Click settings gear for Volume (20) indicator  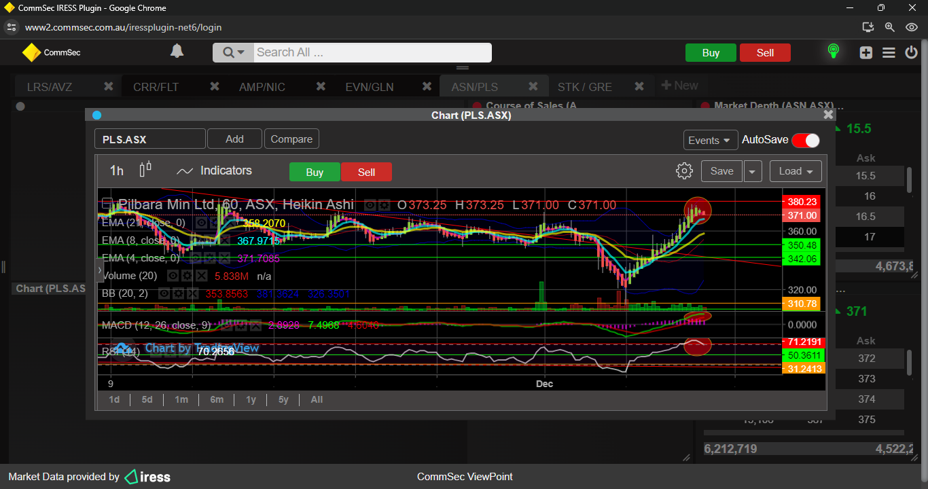187,276
